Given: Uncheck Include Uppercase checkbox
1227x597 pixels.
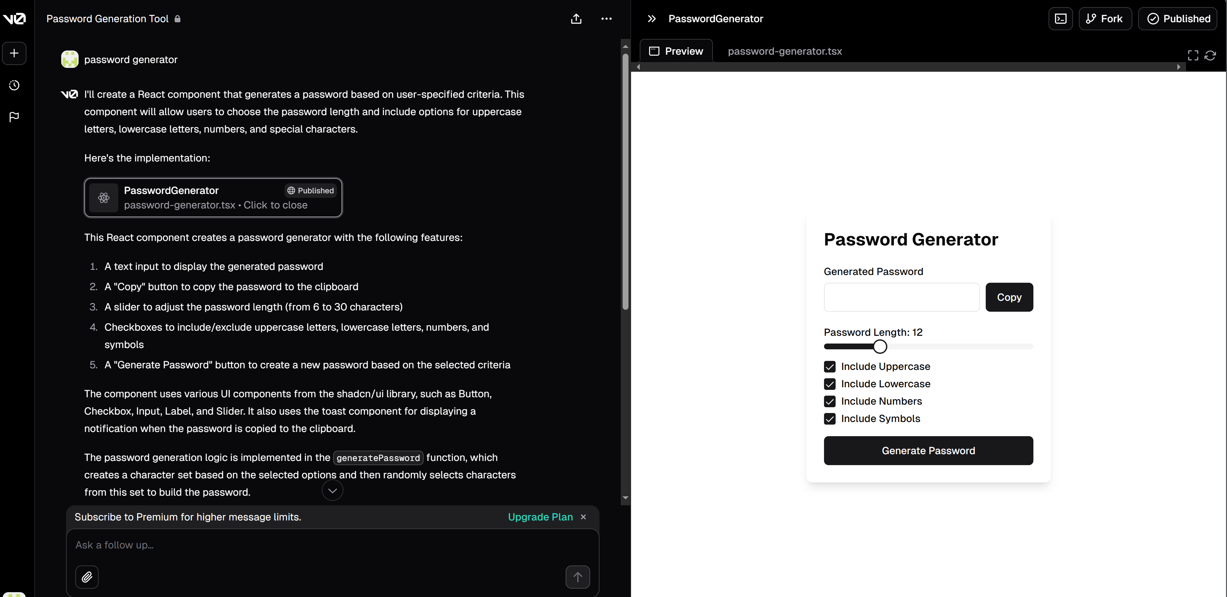Looking at the screenshot, I should (829, 366).
